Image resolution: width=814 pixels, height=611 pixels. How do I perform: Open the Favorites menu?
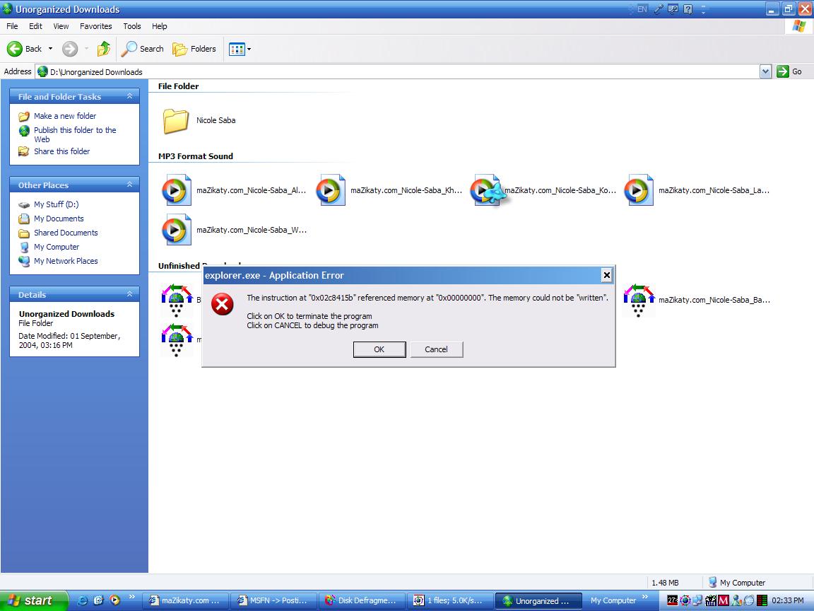tap(95, 26)
